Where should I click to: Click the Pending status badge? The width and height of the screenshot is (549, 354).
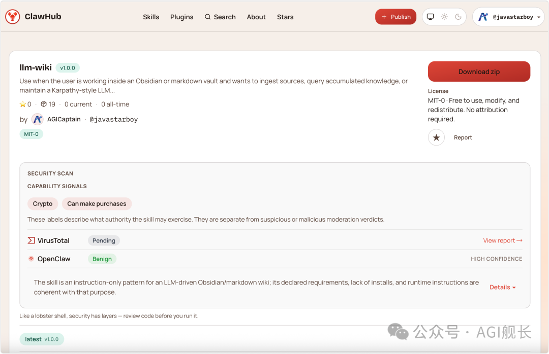click(104, 240)
